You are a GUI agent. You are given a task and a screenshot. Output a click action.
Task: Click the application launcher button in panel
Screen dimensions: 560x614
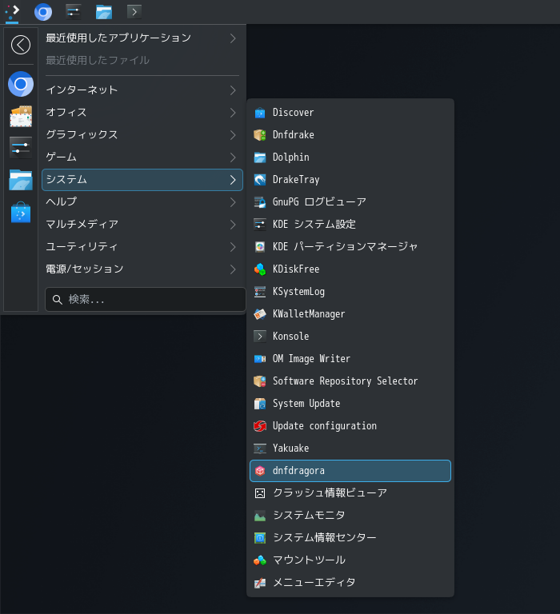[x=12, y=12]
